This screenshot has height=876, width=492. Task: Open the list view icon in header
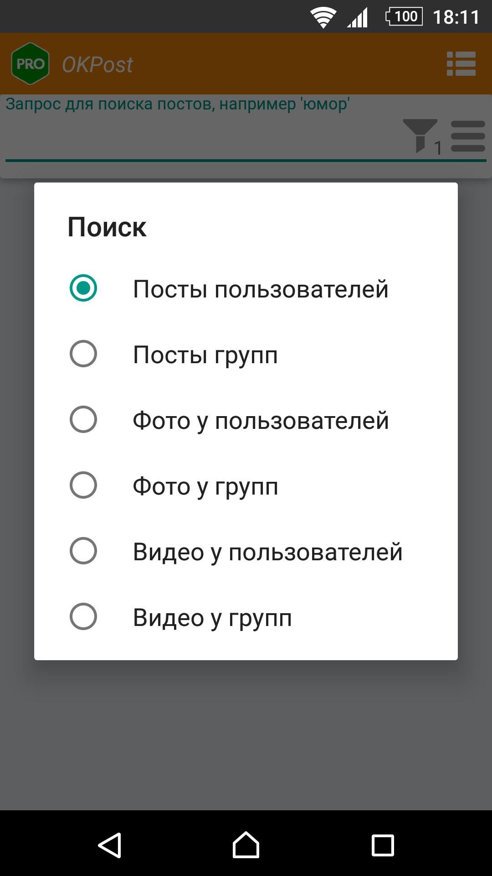[461, 64]
